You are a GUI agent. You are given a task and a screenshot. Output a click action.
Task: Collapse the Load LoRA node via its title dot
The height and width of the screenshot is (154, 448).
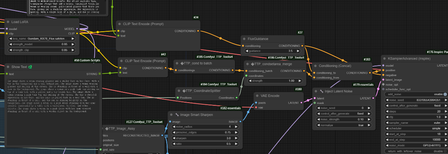tap(7, 22)
